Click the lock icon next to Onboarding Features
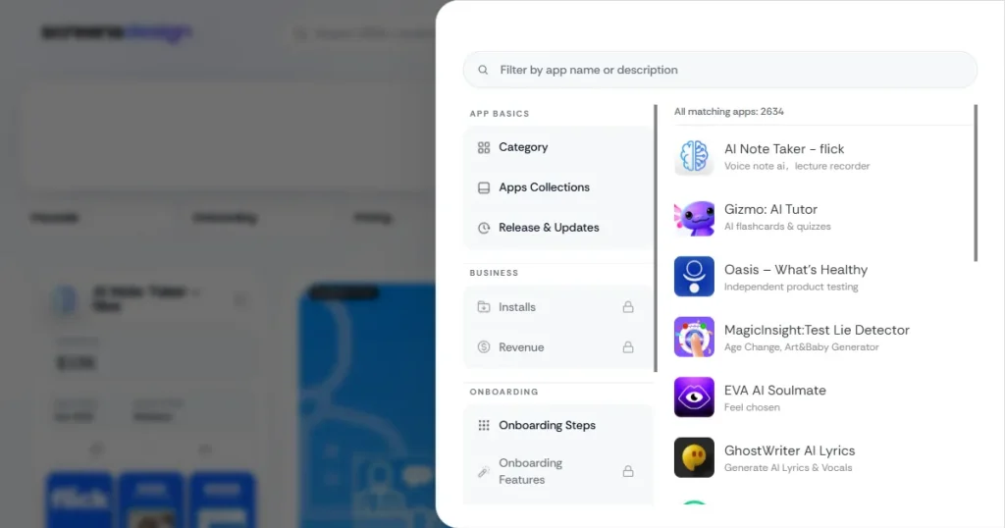Image resolution: width=1005 pixels, height=528 pixels. pos(628,471)
